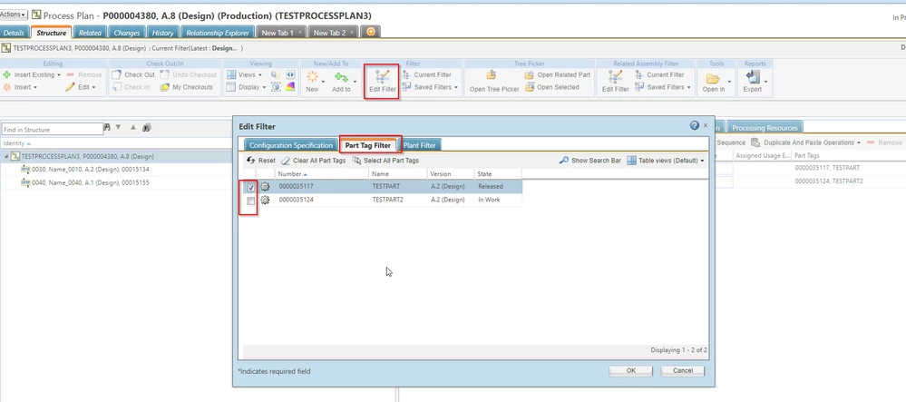Click the Open in folder icon
906x402 pixels.
(713, 77)
